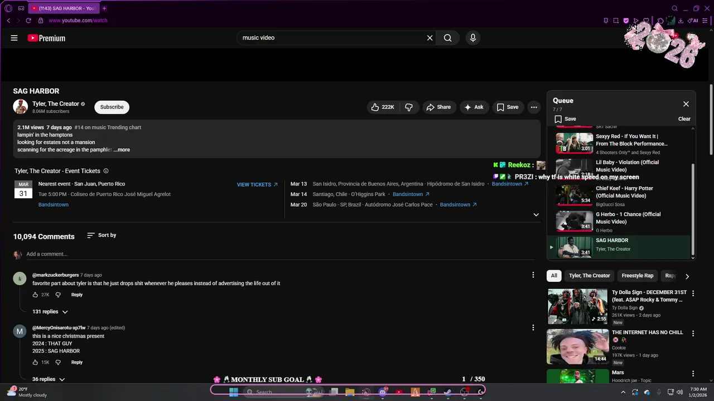Click the YouTube Premium logo
Image resolution: width=714 pixels, height=401 pixels.
[x=46, y=38]
